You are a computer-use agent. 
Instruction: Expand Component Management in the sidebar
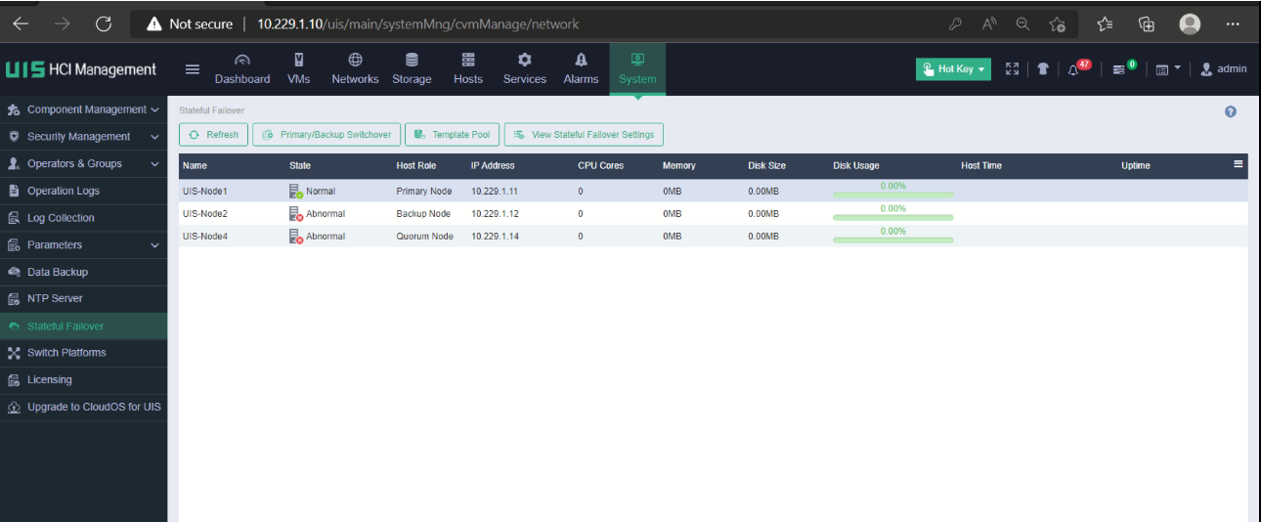(83, 109)
